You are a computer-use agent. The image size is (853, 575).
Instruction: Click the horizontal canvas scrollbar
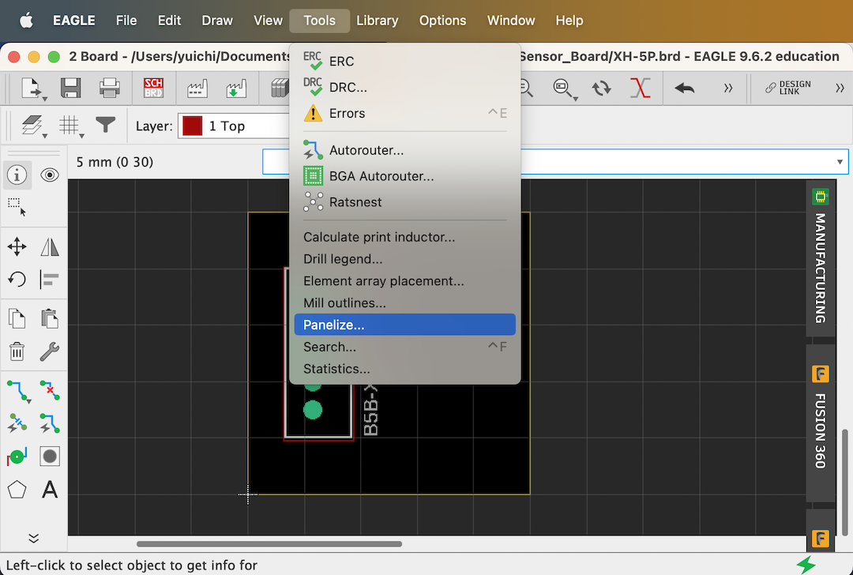pos(269,544)
